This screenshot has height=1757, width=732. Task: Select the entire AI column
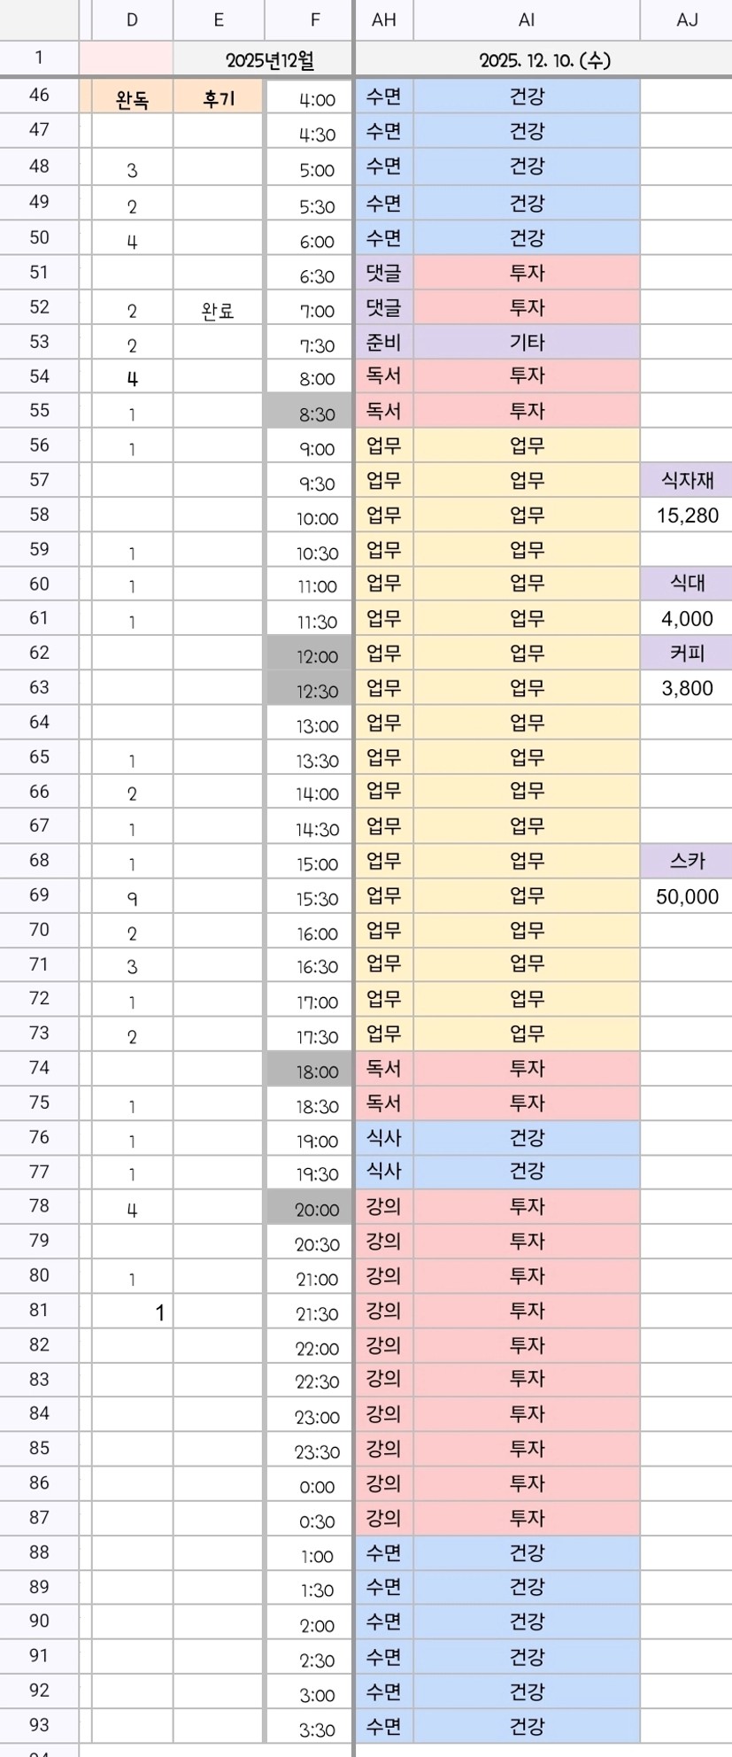click(526, 19)
